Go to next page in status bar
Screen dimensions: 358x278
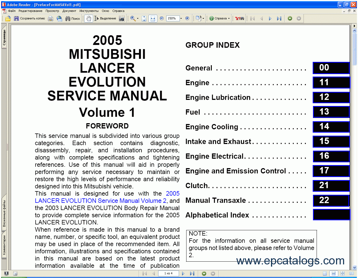(183, 273)
